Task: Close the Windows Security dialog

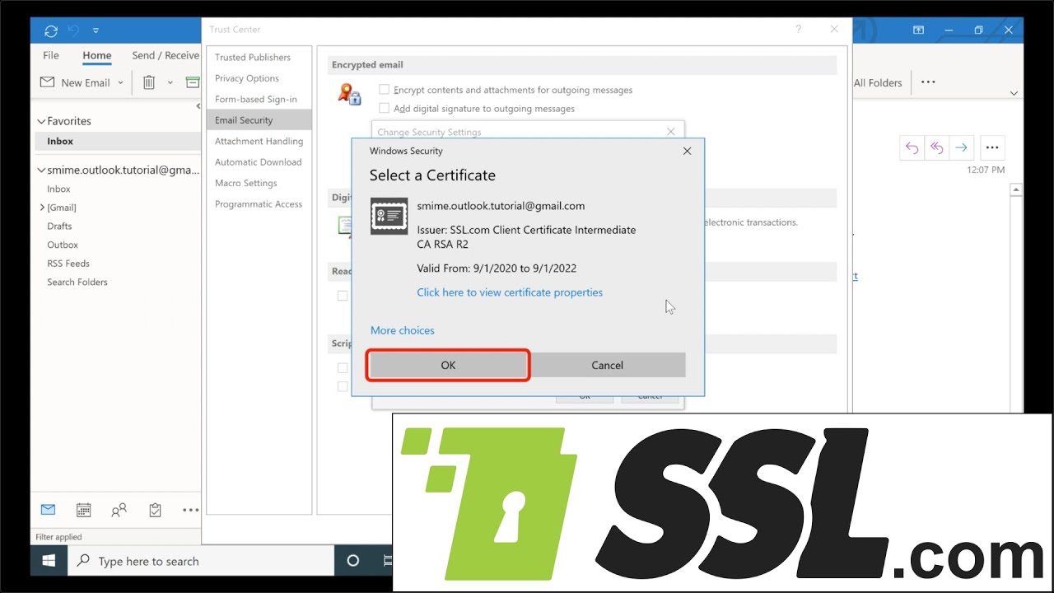Action: pyautogui.click(x=687, y=151)
